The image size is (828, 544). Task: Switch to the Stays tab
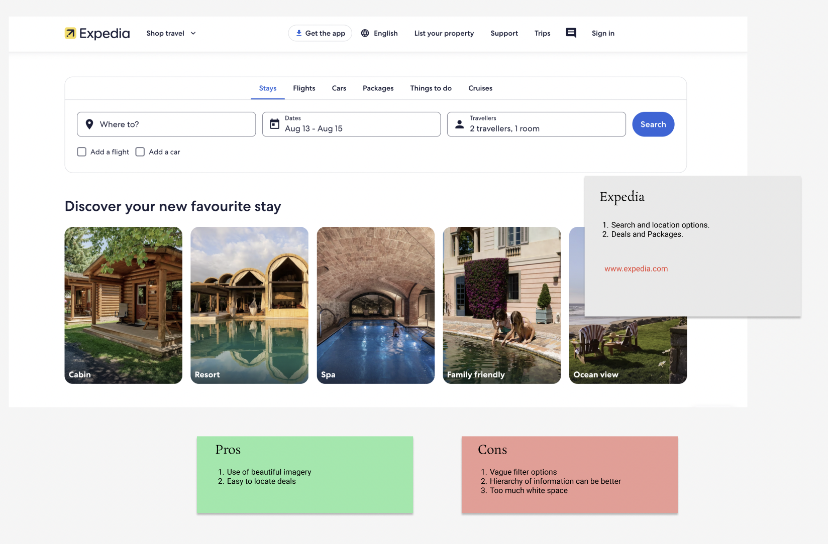pyautogui.click(x=268, y=88)
